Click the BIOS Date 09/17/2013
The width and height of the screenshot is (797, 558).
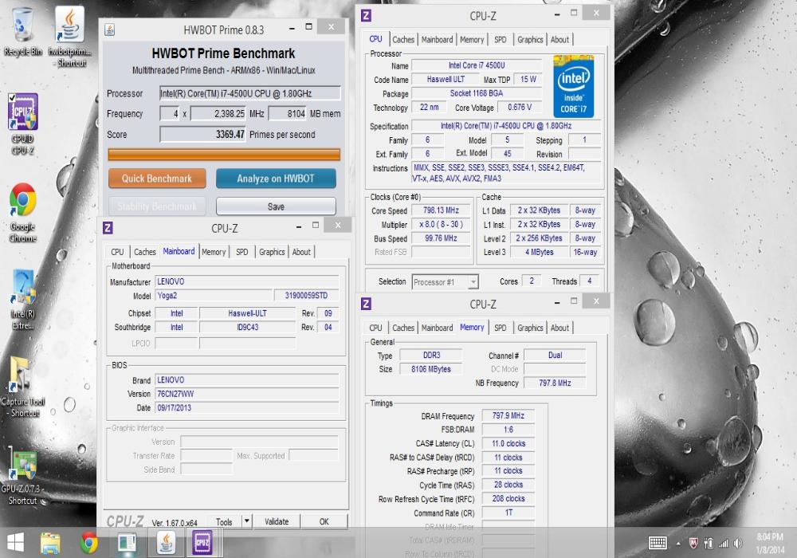[x=247, y=407]
